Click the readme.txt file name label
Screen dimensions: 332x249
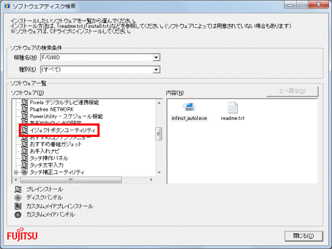click(x=232, y=118)
